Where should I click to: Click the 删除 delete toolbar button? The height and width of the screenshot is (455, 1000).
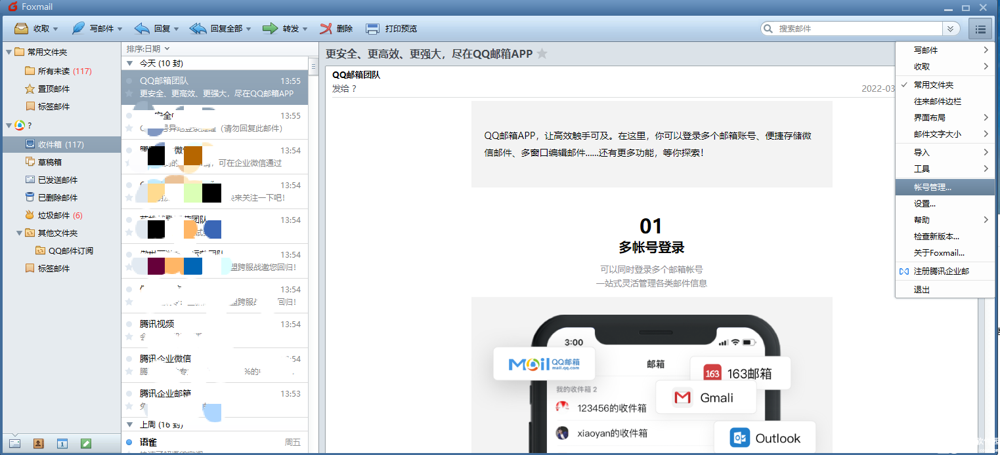pos(336,29)
